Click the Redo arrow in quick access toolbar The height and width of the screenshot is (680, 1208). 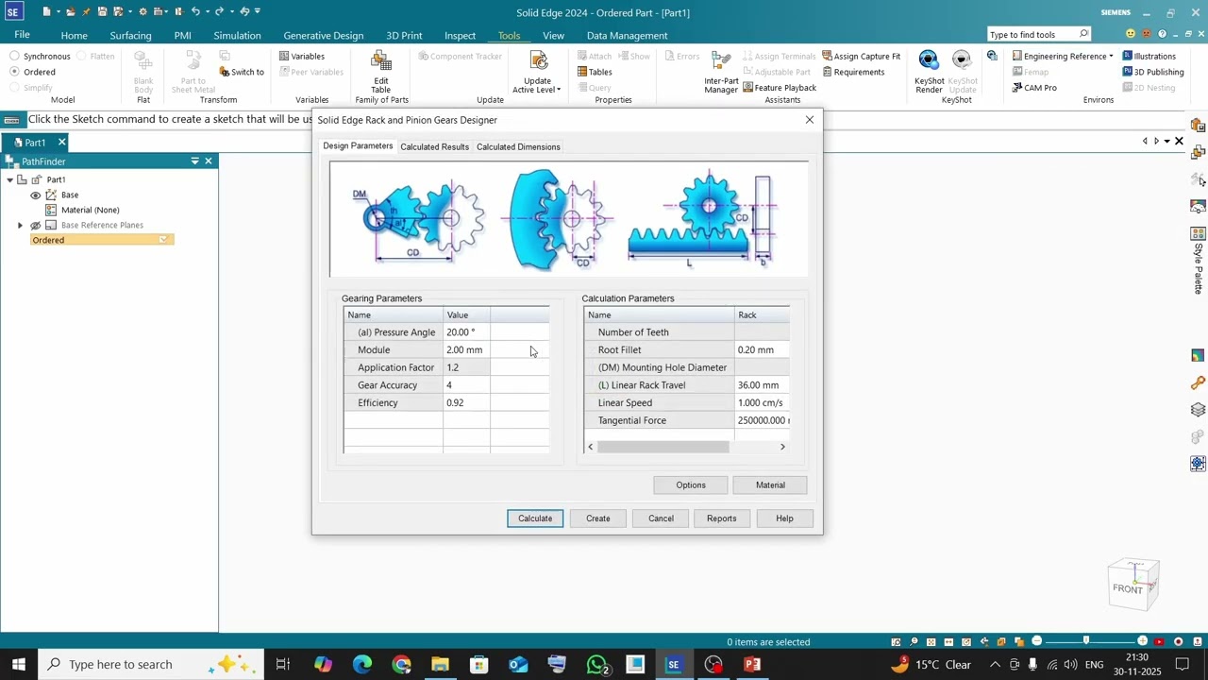219,11
